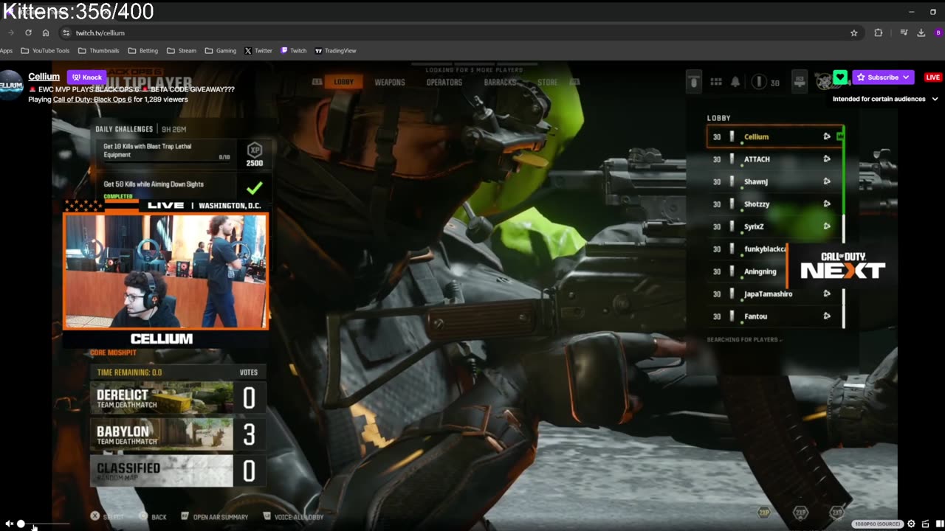Screen dimensions: 945x531
Task: Expand Searching for players chevron
Action: (x=781, y=340)
